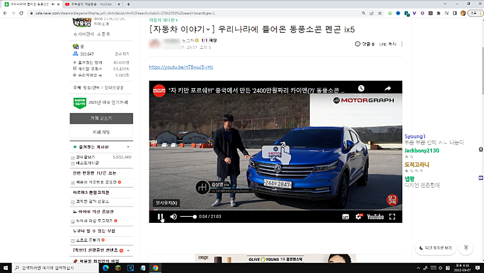Open the Chrome profile avatar
Screen dimensions: 484x273
coord(463,13)
